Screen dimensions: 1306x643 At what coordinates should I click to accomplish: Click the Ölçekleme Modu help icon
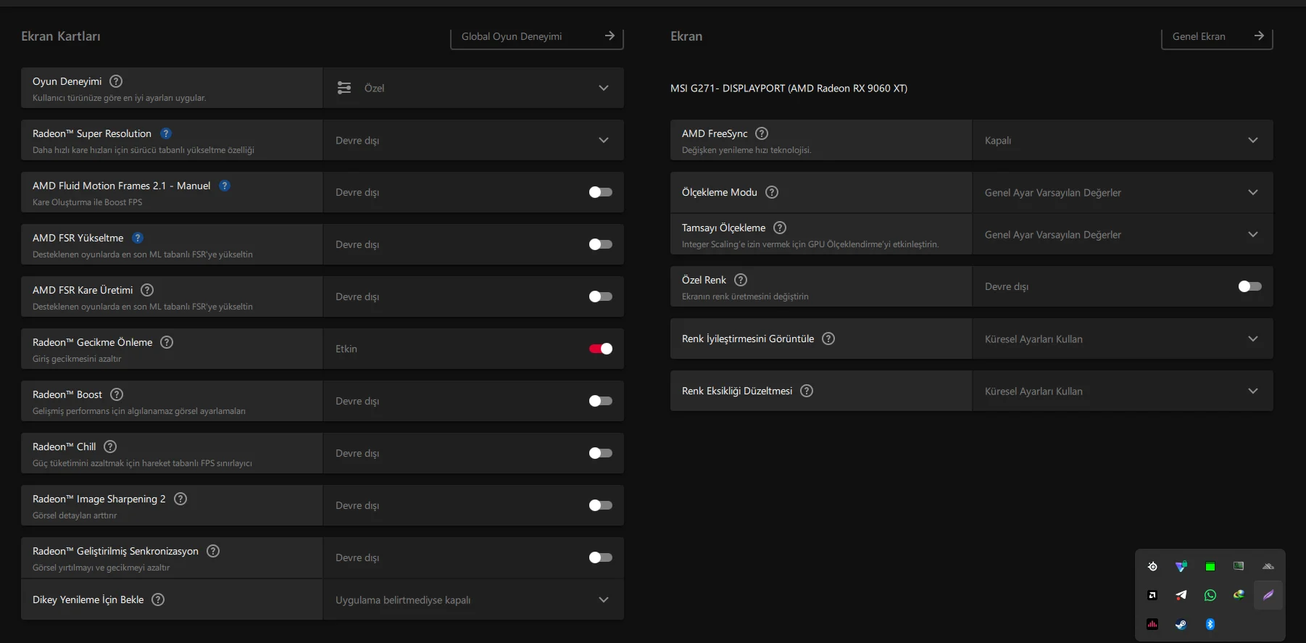coord(772,192)
